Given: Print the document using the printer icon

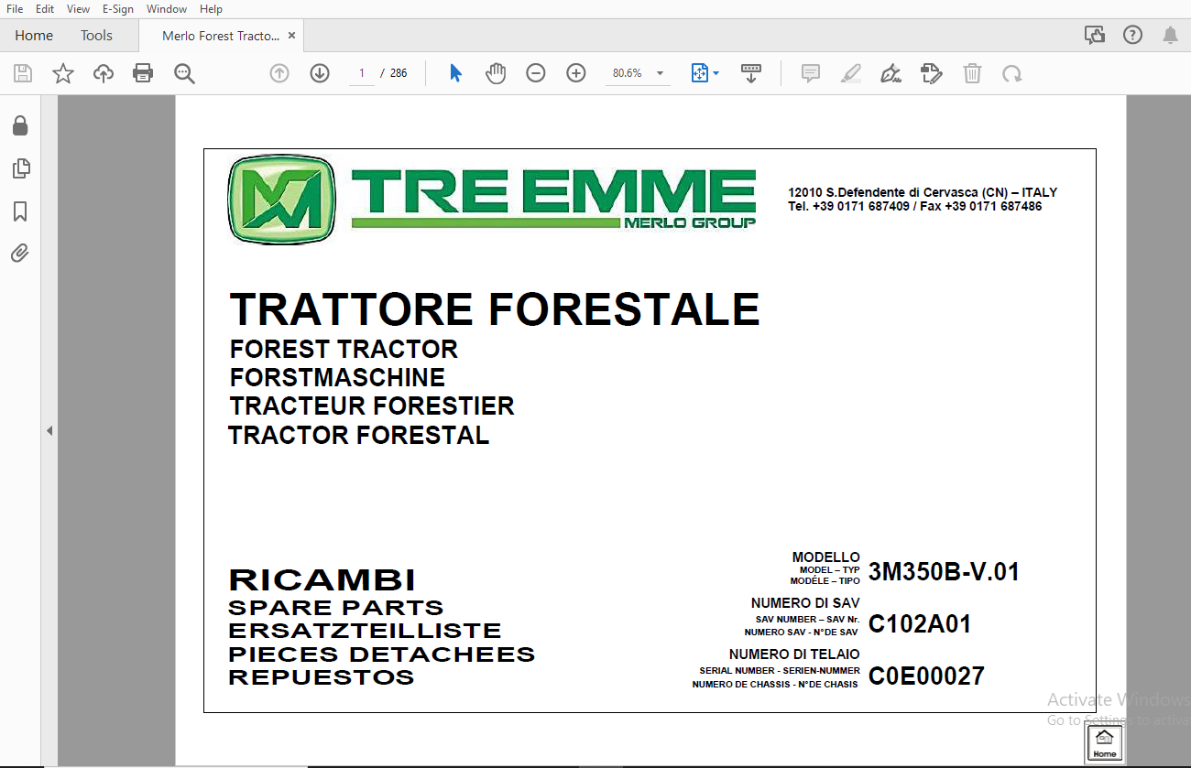Looking at the screenshot, I should 143,73.
